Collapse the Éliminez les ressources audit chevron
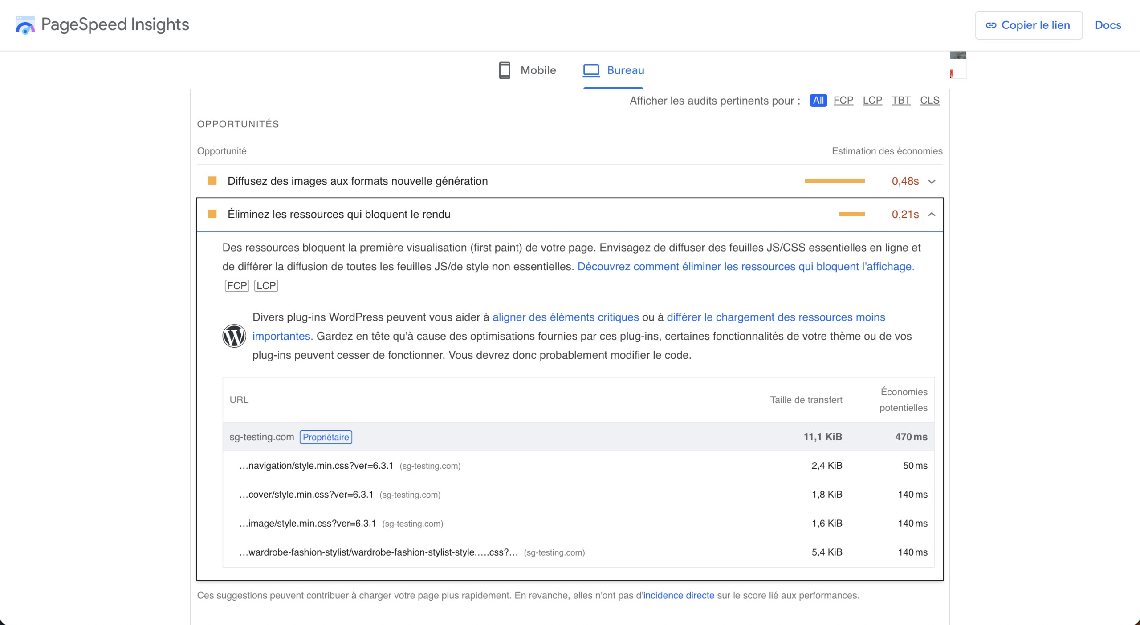 click(932, 215)
